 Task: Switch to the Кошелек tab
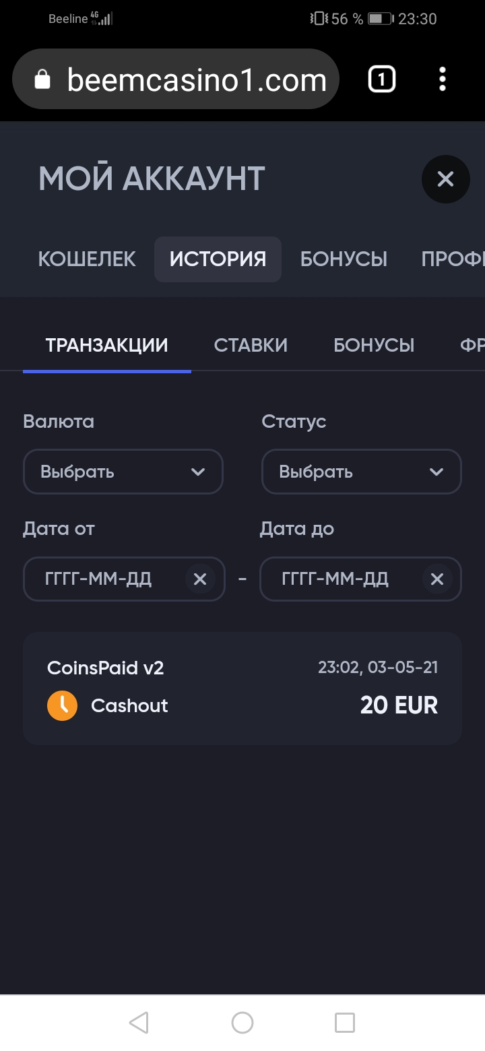(x=87, y=259)
